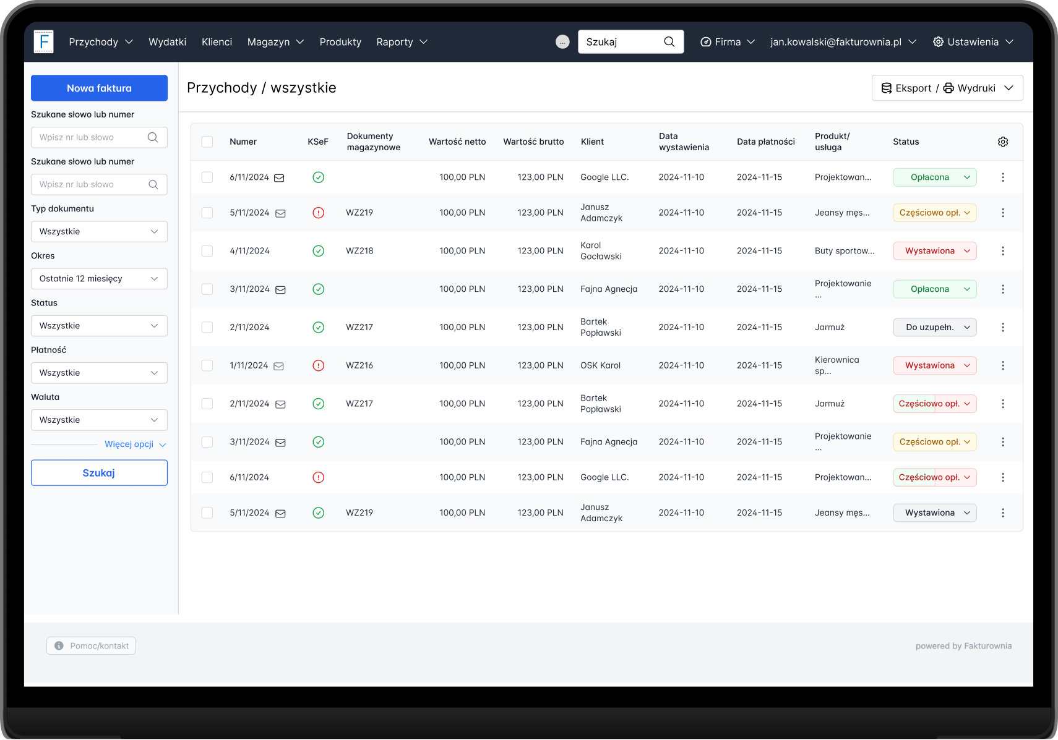Open the Klienci menu item

(217, 42)
